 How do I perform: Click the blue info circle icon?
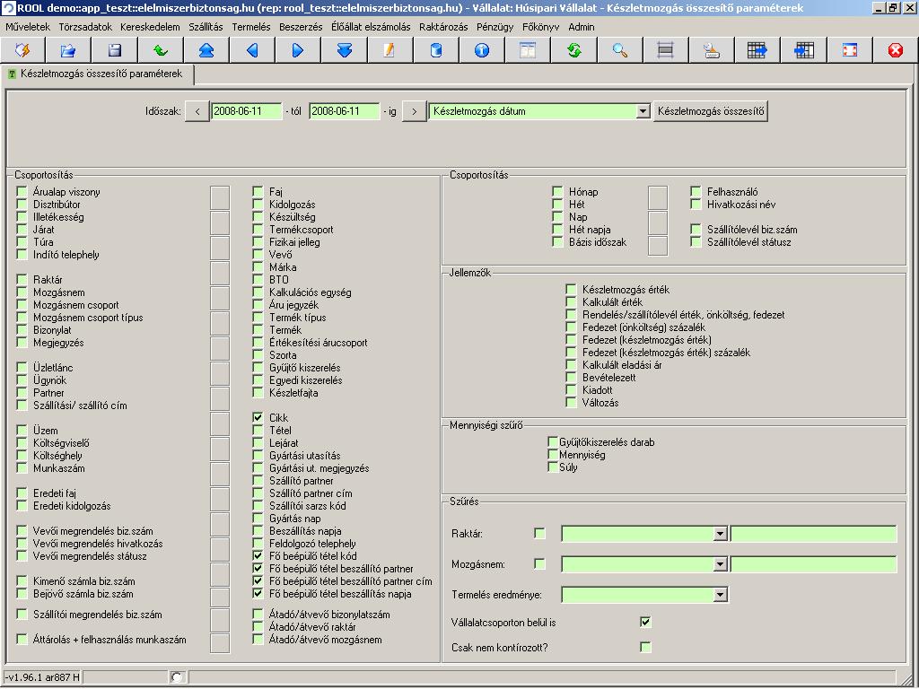click(x=482, y=50)
